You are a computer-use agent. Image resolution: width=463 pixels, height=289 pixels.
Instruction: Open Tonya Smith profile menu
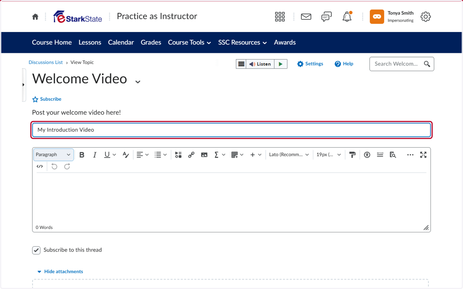(392, 17)
